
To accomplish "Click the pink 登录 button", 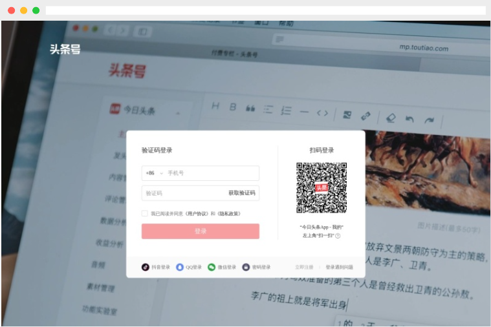I will pos(201,231).
